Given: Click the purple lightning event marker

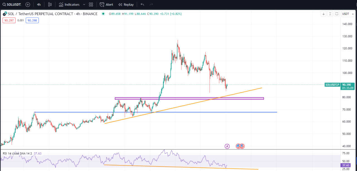Looking at the screenshot, I should 227,146.
